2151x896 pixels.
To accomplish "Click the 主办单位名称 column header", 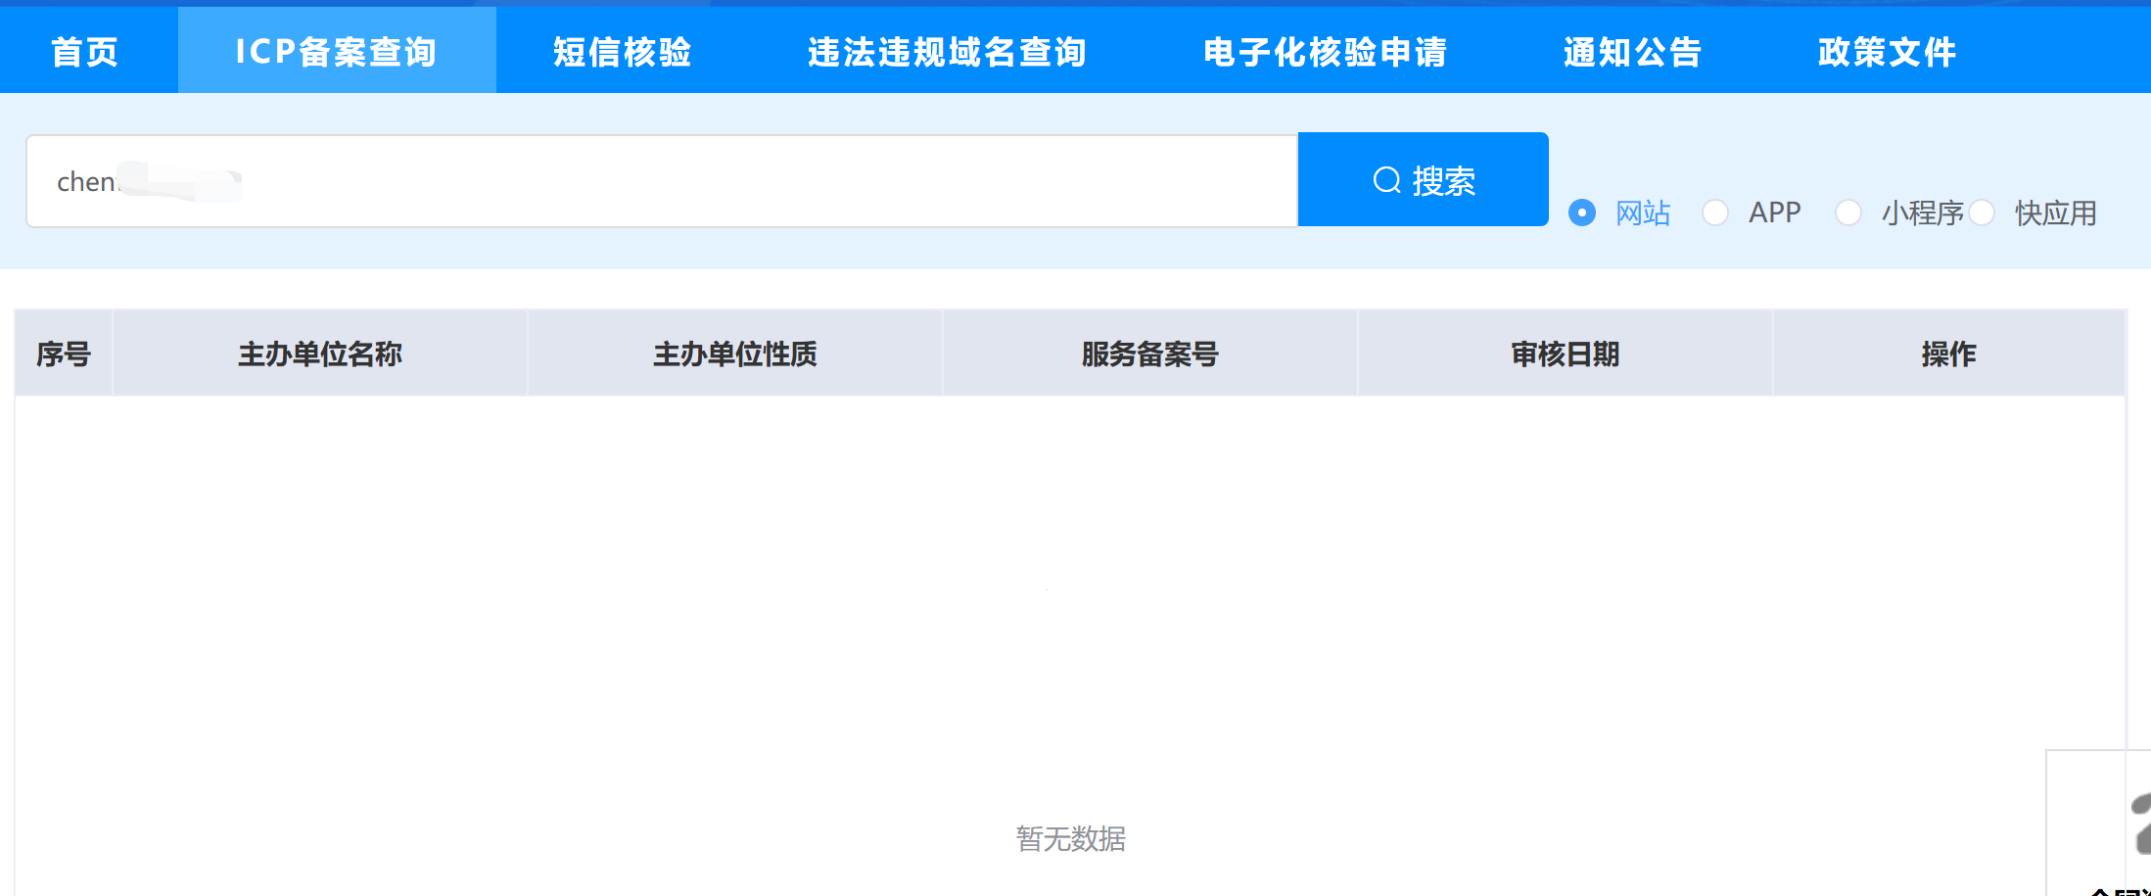I will (x=320, y=354).
